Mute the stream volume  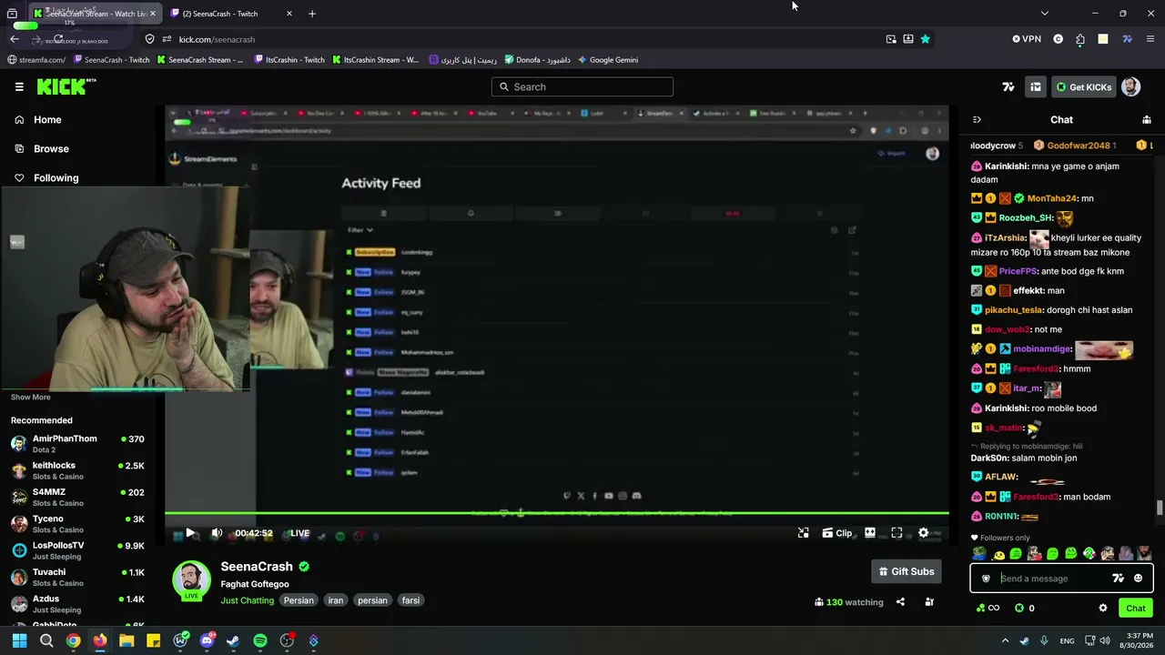pyautogui.click(x=217, y=533)
